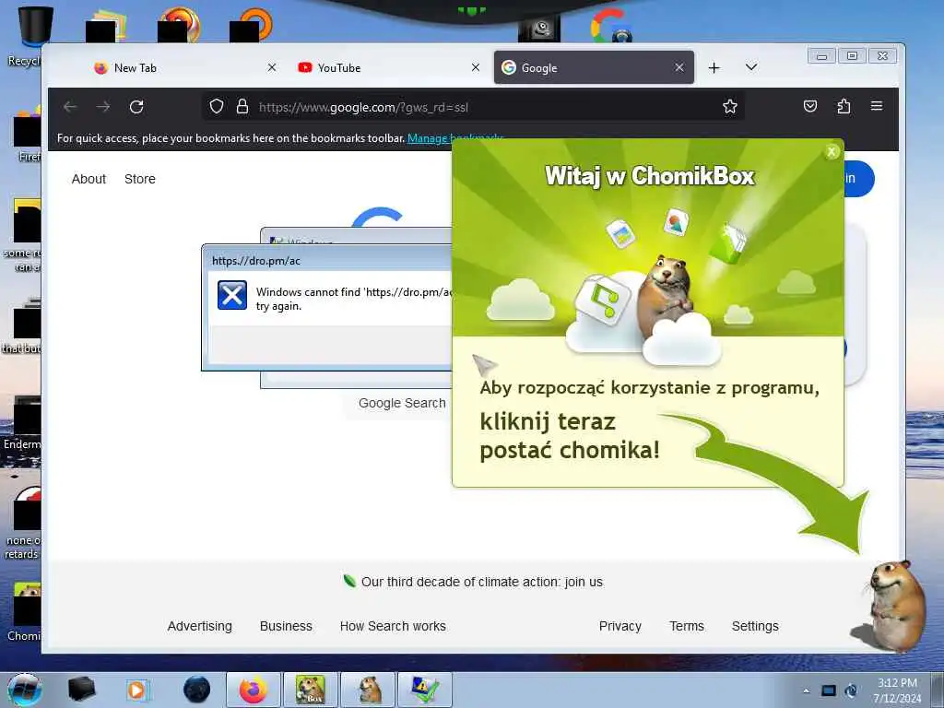This screenshot has width=944, height=708.
Task: Close the ChomikBox welcome popup
Action: (x=832, y=152)
